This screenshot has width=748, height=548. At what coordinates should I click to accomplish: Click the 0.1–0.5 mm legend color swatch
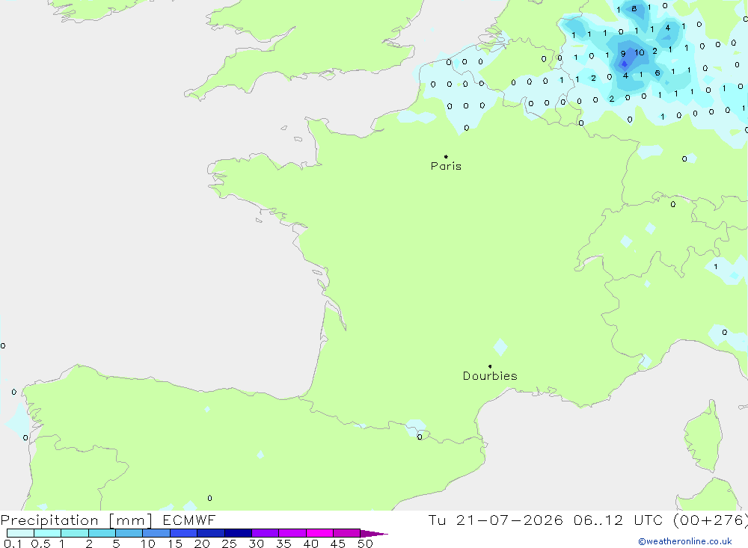(20, 533)
